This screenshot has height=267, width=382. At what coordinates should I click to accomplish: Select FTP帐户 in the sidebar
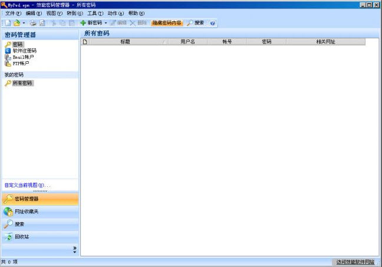click(21, 63)
